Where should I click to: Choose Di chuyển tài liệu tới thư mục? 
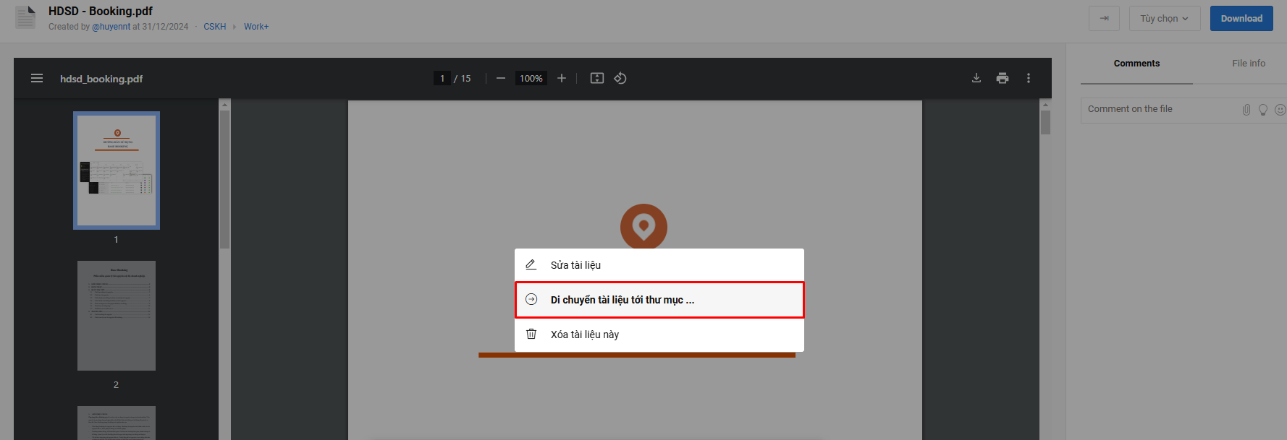[659, 300]
